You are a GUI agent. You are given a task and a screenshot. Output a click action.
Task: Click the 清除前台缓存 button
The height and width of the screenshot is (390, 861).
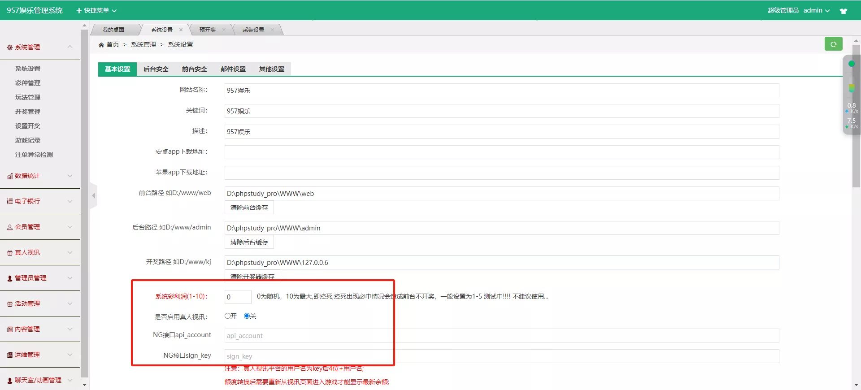pyautogui.click(x=249, y=208)
